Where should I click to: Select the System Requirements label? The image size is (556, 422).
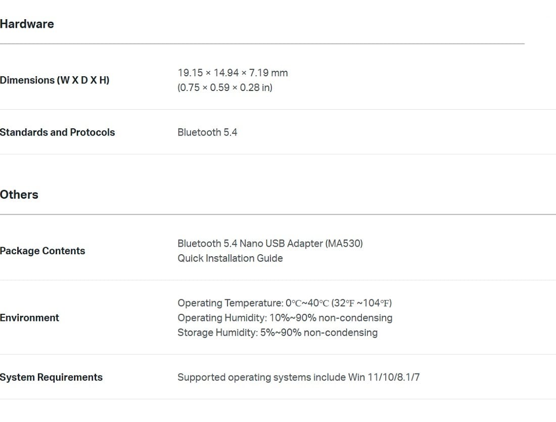click(x=52, y=378)
